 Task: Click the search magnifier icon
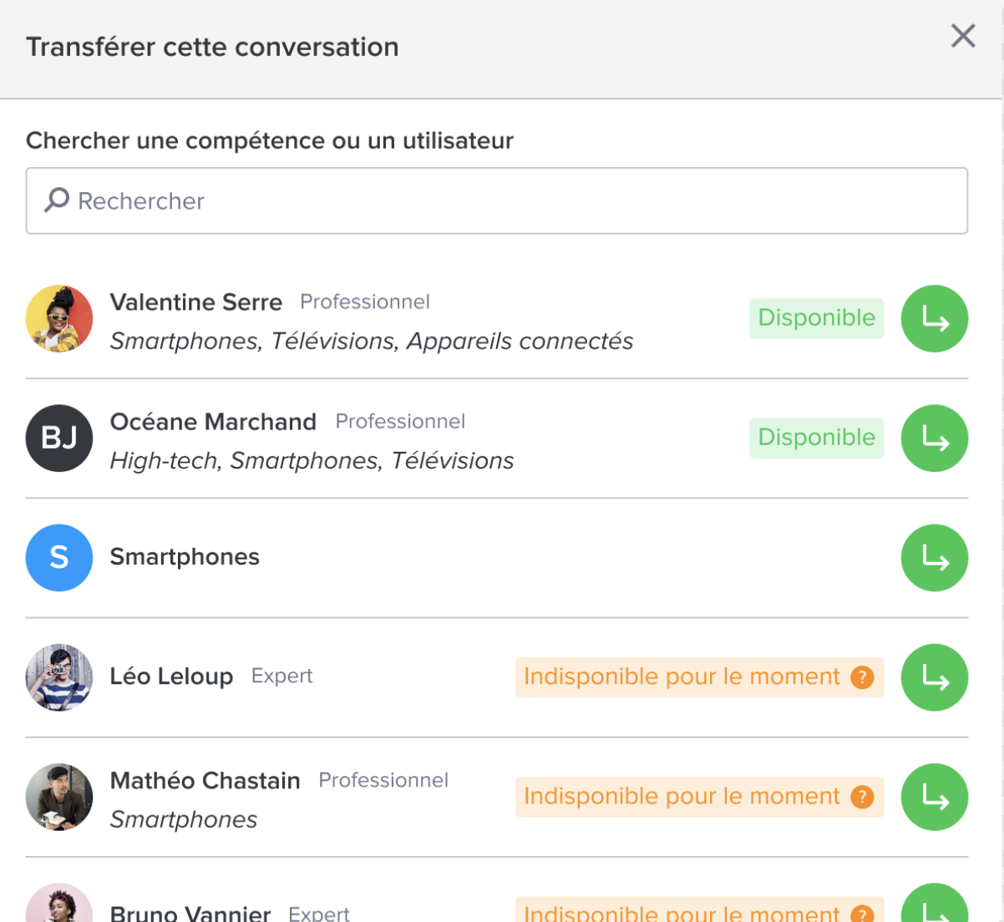coord(57,200)
